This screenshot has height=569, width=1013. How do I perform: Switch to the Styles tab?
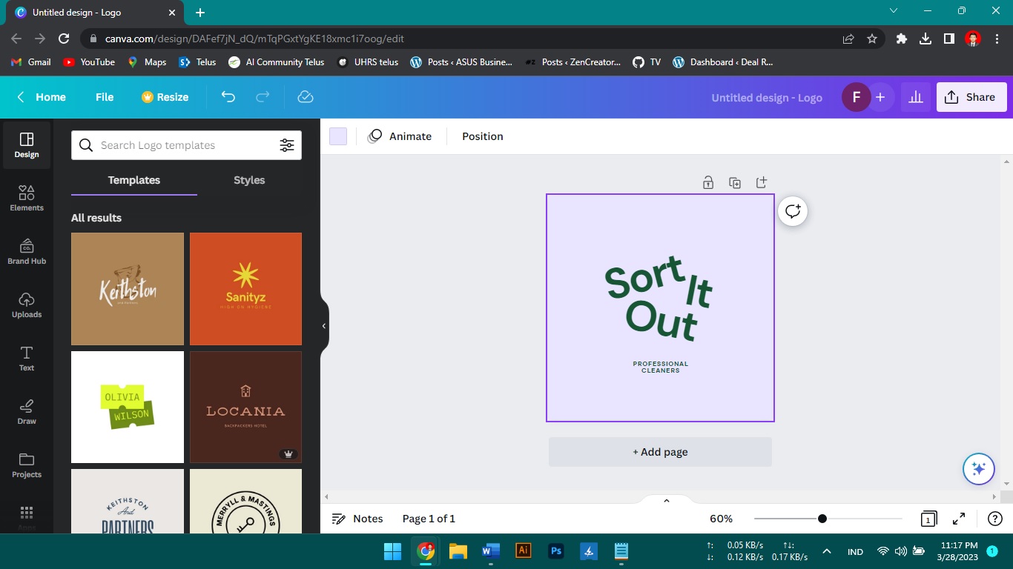(248, 180)
